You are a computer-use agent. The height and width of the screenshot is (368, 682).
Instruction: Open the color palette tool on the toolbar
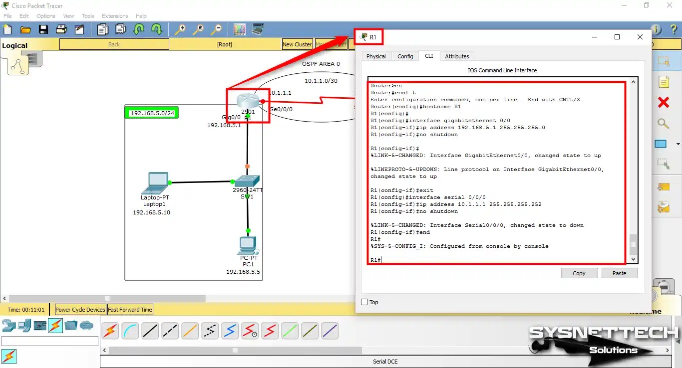[240, 29]
